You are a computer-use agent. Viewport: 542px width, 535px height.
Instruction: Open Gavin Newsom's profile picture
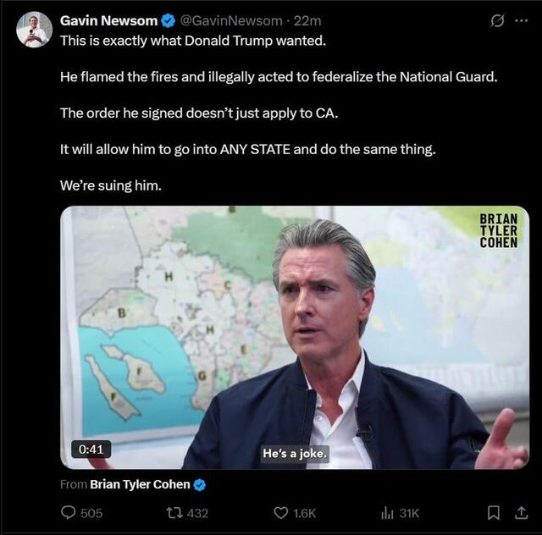34,30
